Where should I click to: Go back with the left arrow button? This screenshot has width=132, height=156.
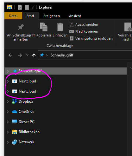coord(10,55)
